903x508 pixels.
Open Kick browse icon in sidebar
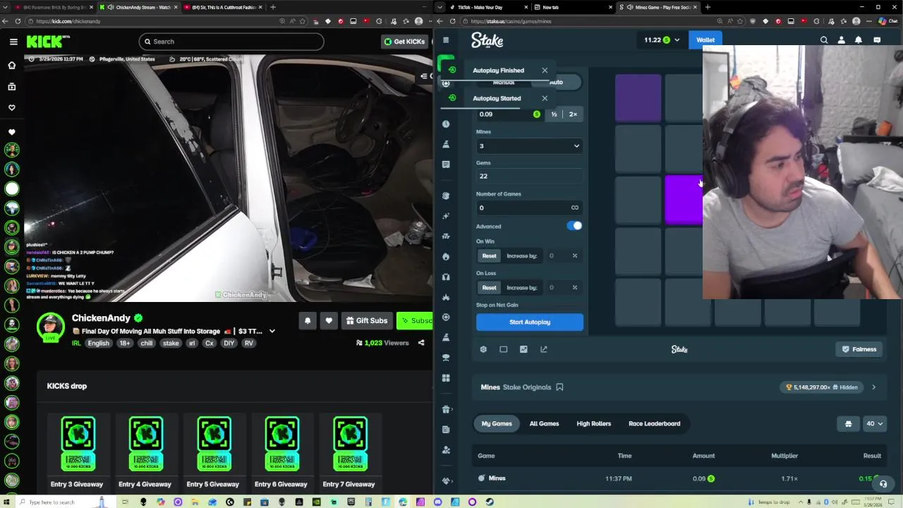tap(12, 87)
